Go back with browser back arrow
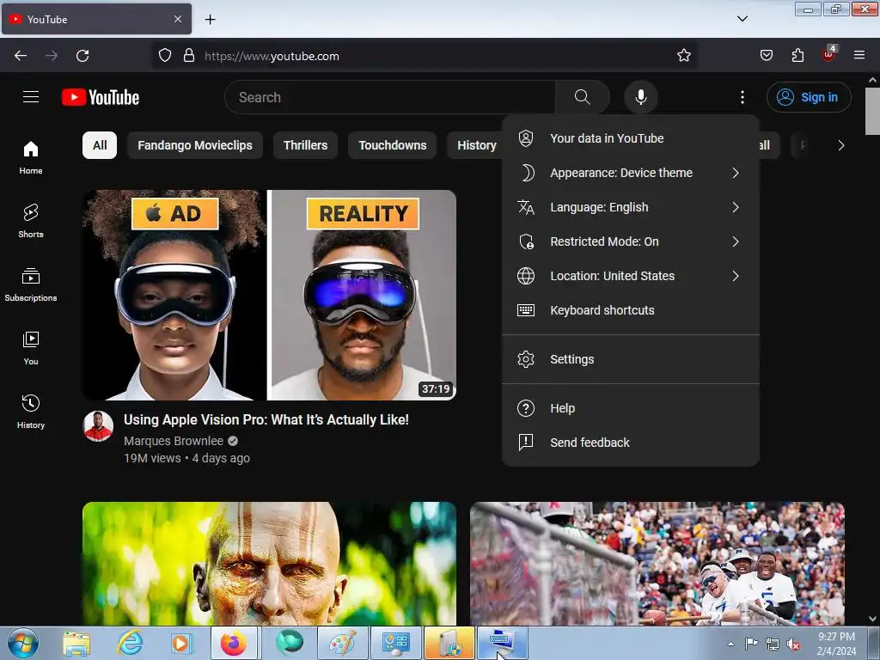The width and height of the screenshot is (880, 660). tap(21, 56)
